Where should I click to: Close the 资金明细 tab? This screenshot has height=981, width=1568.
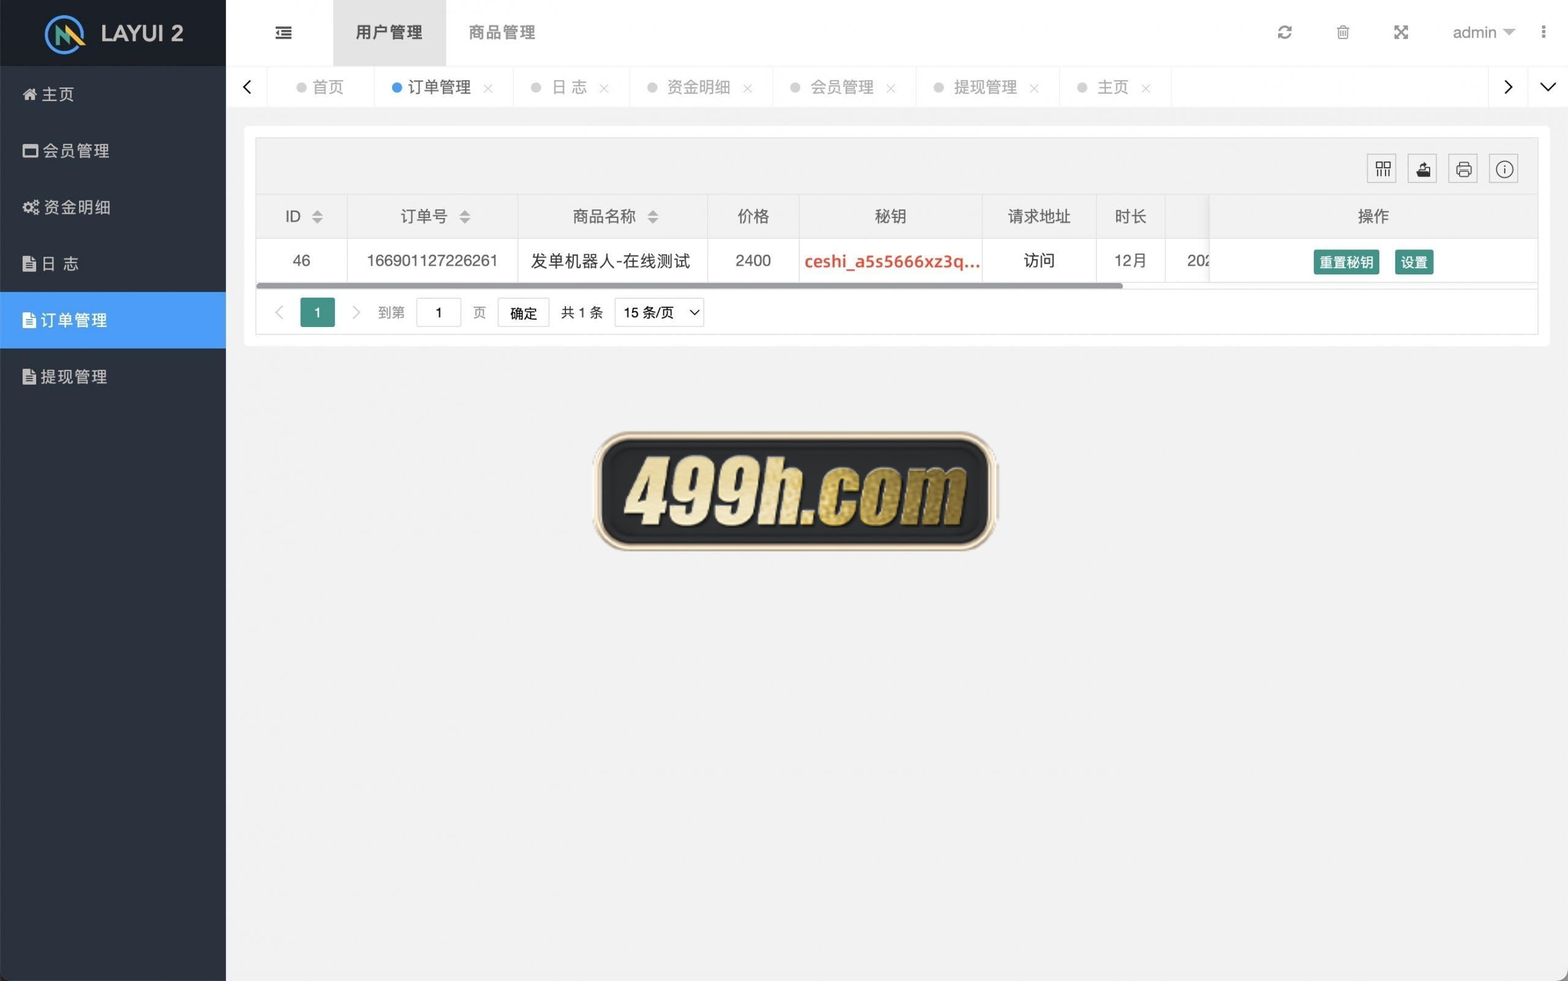[748, 88]
